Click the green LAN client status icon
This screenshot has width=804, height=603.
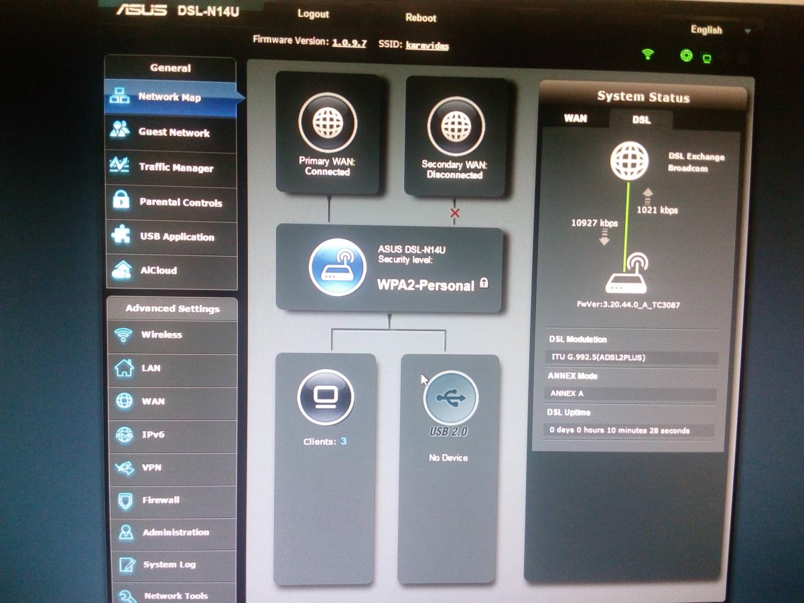(706, 58)
